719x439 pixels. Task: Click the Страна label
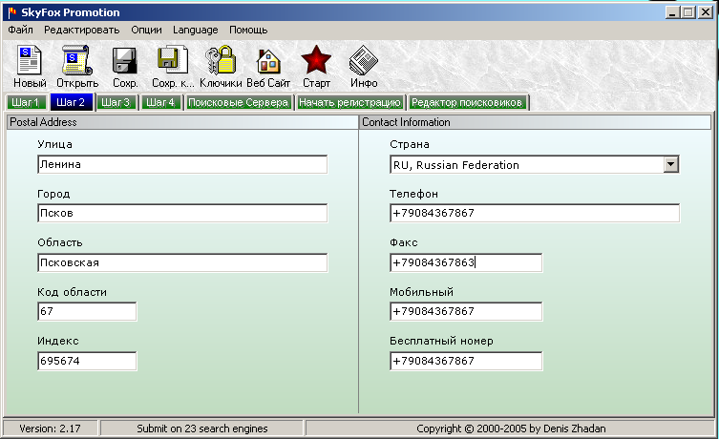coord(410,144)
